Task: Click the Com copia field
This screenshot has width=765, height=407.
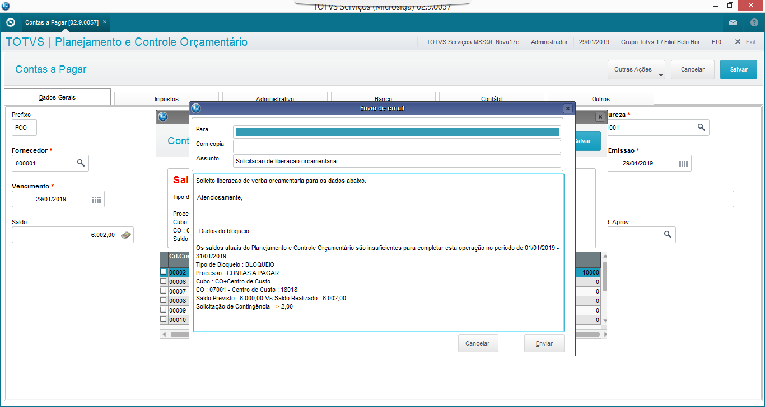Action: tap(397, 146)
